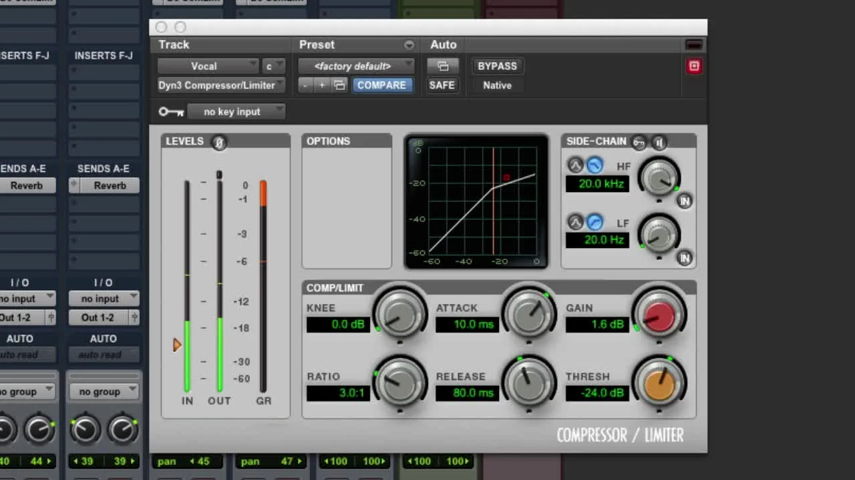Open the no key input dropdown
The width and height of the screenshot is (855, 480).
(x=237, y=111)
